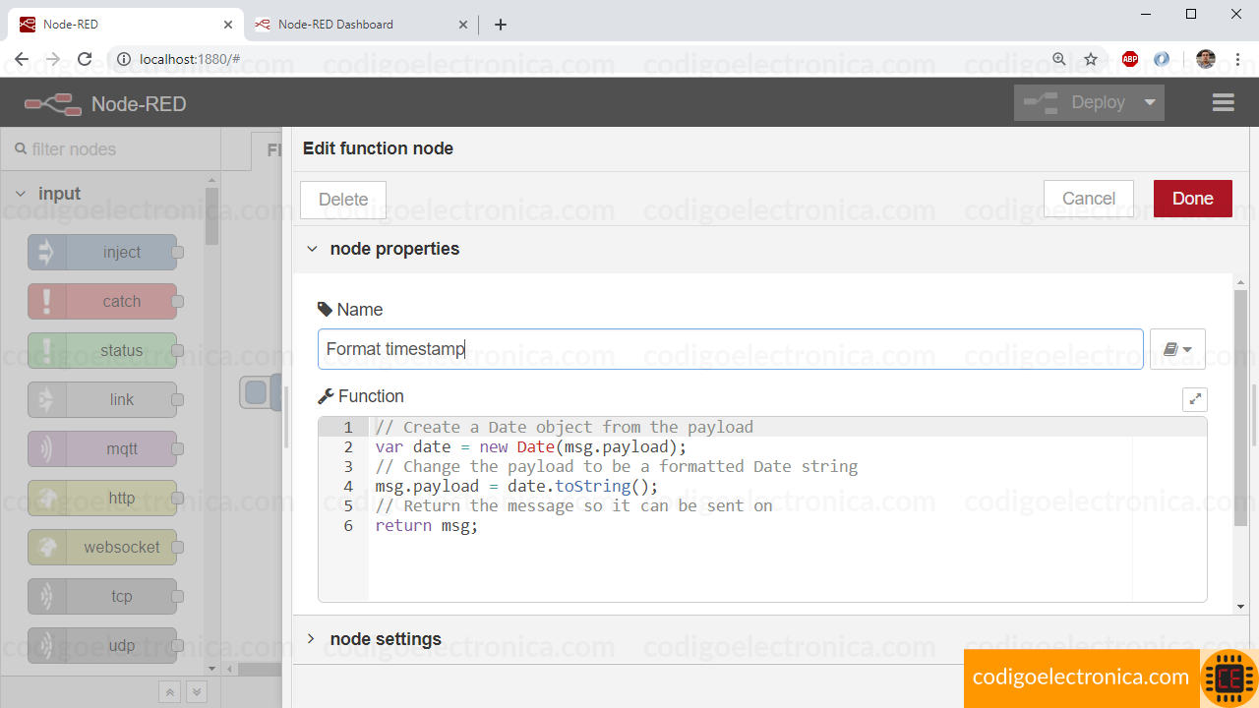Screen dimensions: 1259x708
Task: Reload the current page
Action: (85, 59)
